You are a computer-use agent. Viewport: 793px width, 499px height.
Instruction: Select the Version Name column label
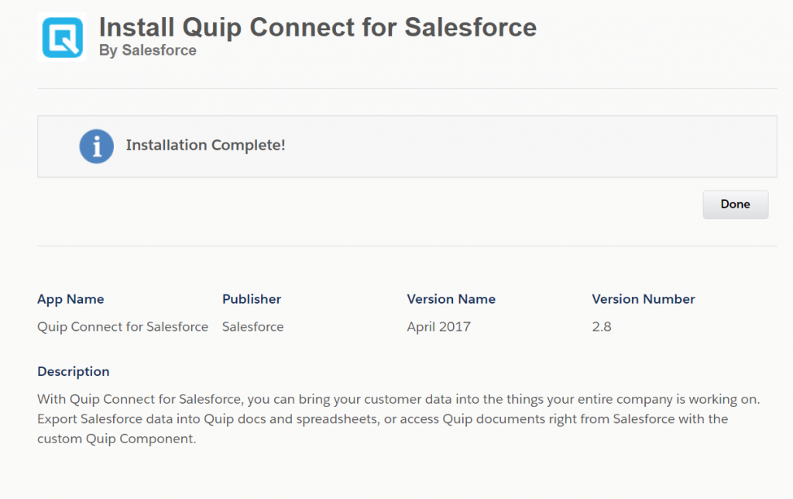451,299
